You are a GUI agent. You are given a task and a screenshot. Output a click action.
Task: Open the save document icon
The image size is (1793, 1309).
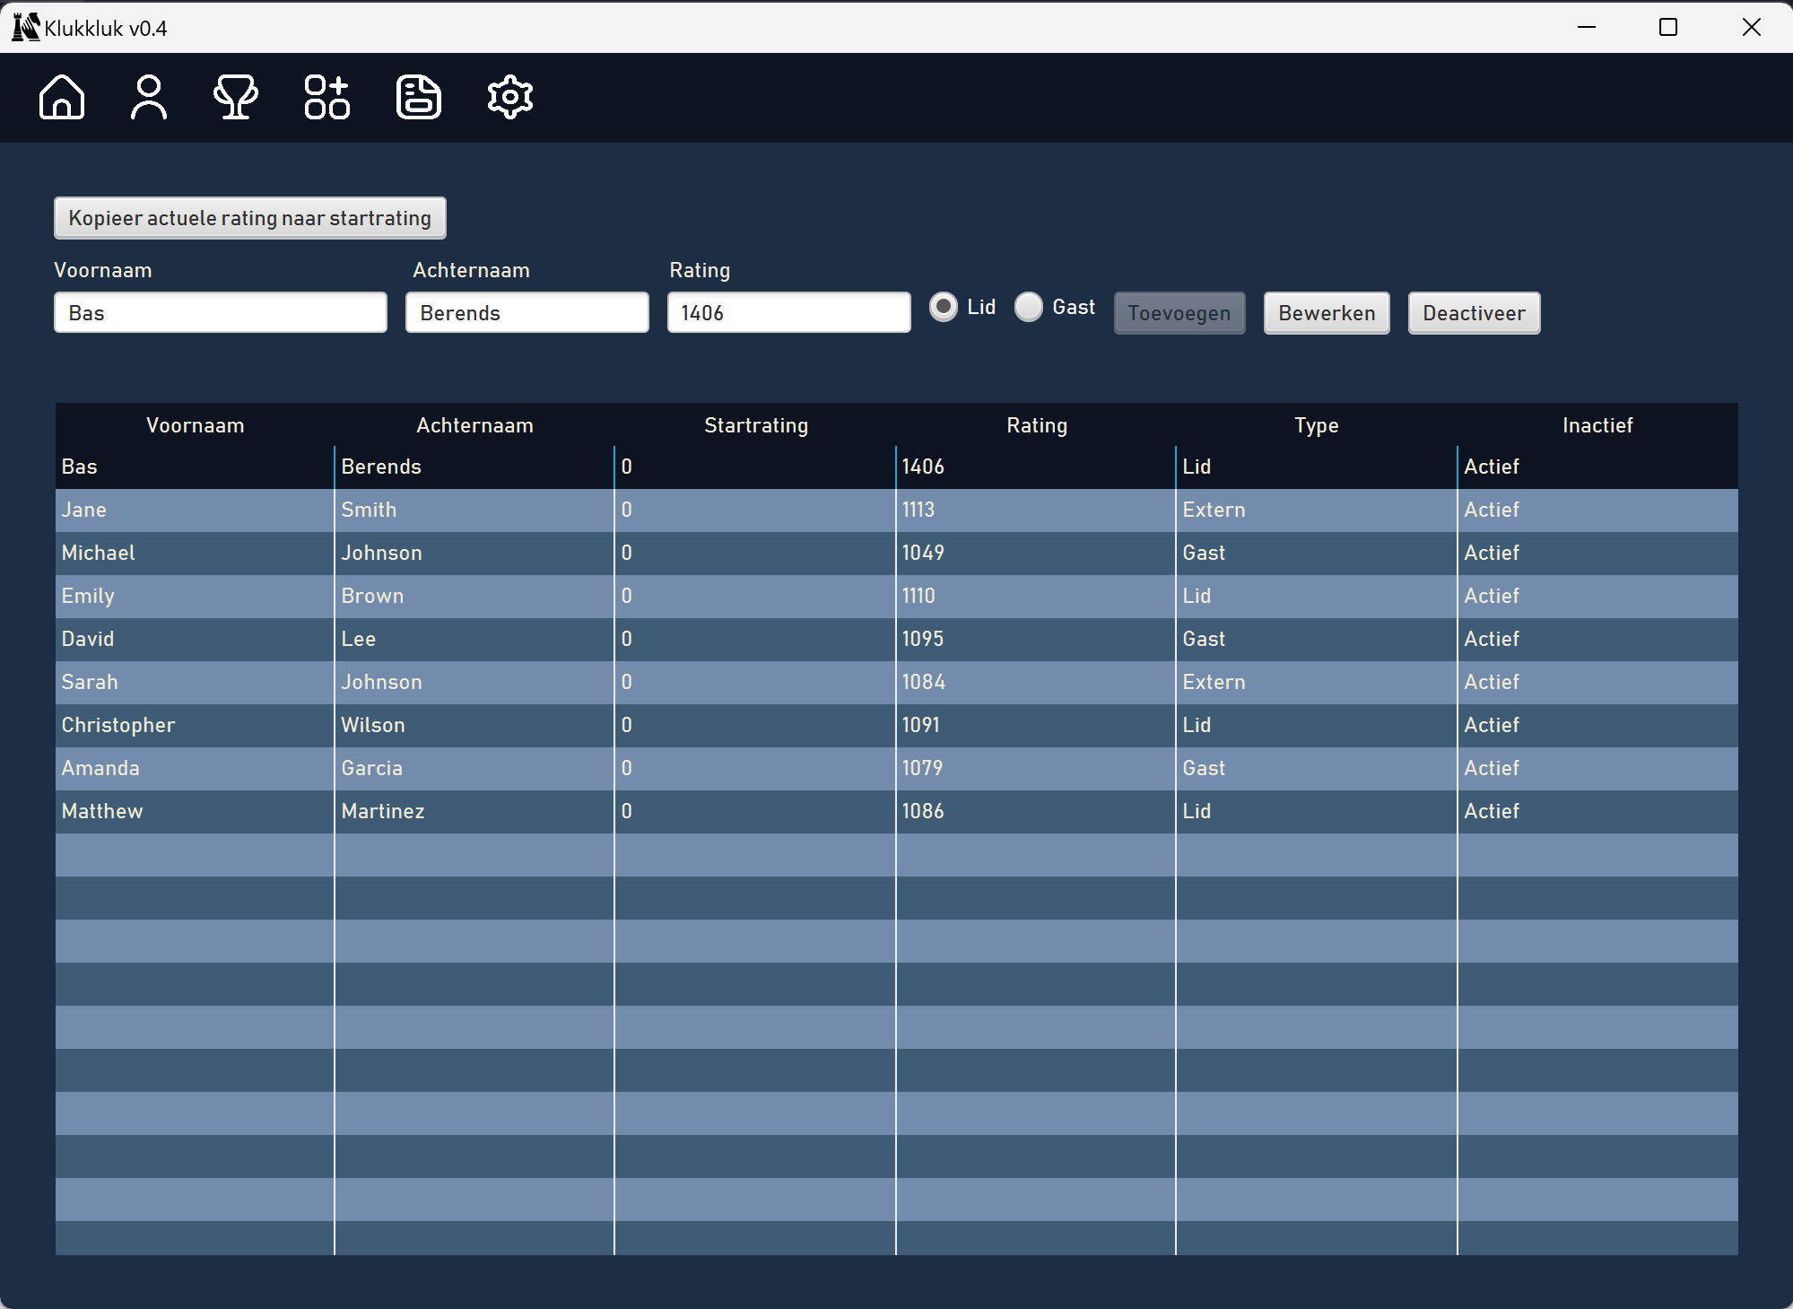pyautogui.click(x=419, y=97)
